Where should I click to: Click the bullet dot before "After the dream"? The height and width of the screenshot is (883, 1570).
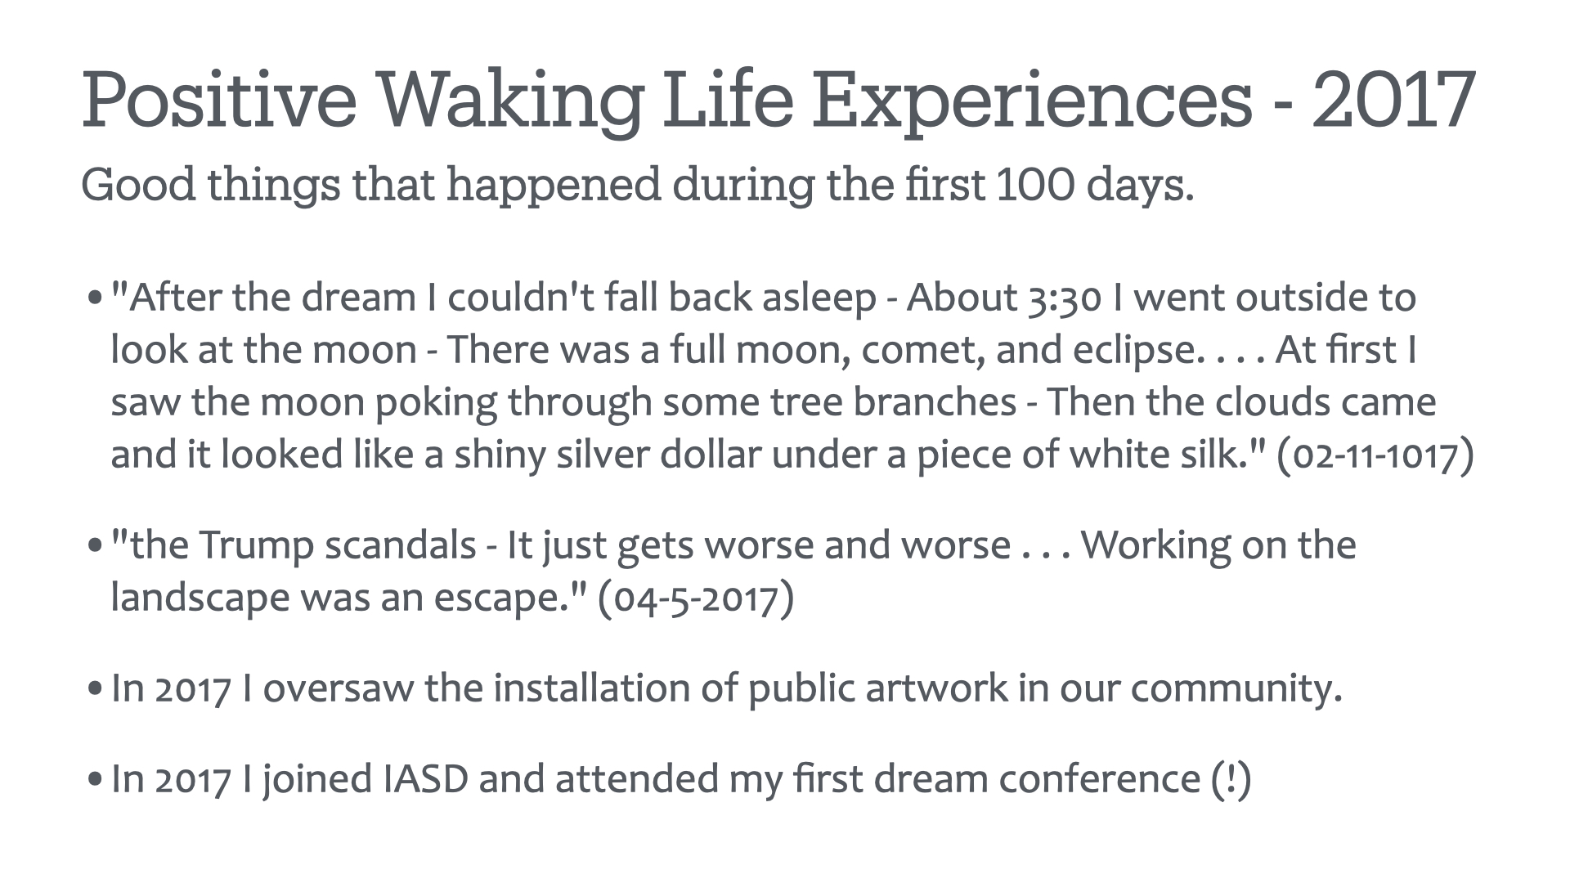(x=95, y=295)
